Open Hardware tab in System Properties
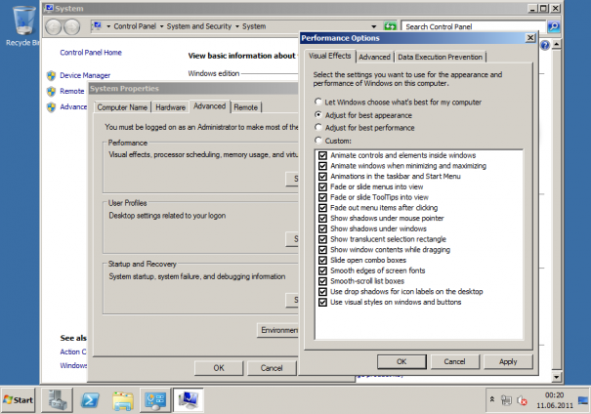 [x=170, y=107]
